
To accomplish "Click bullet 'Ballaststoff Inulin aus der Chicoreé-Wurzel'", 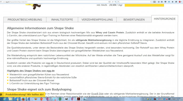I will [x=32, y=80].
